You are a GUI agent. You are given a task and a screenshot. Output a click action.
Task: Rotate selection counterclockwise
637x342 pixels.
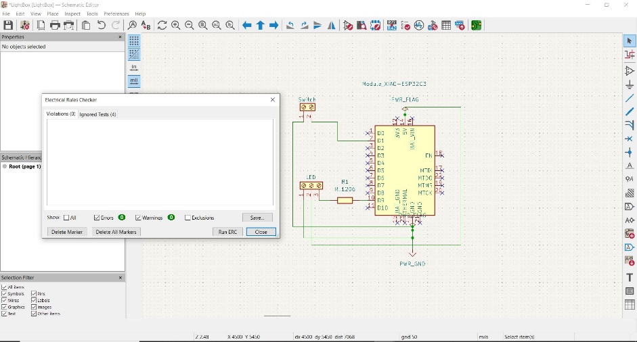[x=290, y=25]
